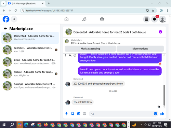Open the Friends icon in top navigation
This screenshot has height=128, width=171.
[84, 19]
